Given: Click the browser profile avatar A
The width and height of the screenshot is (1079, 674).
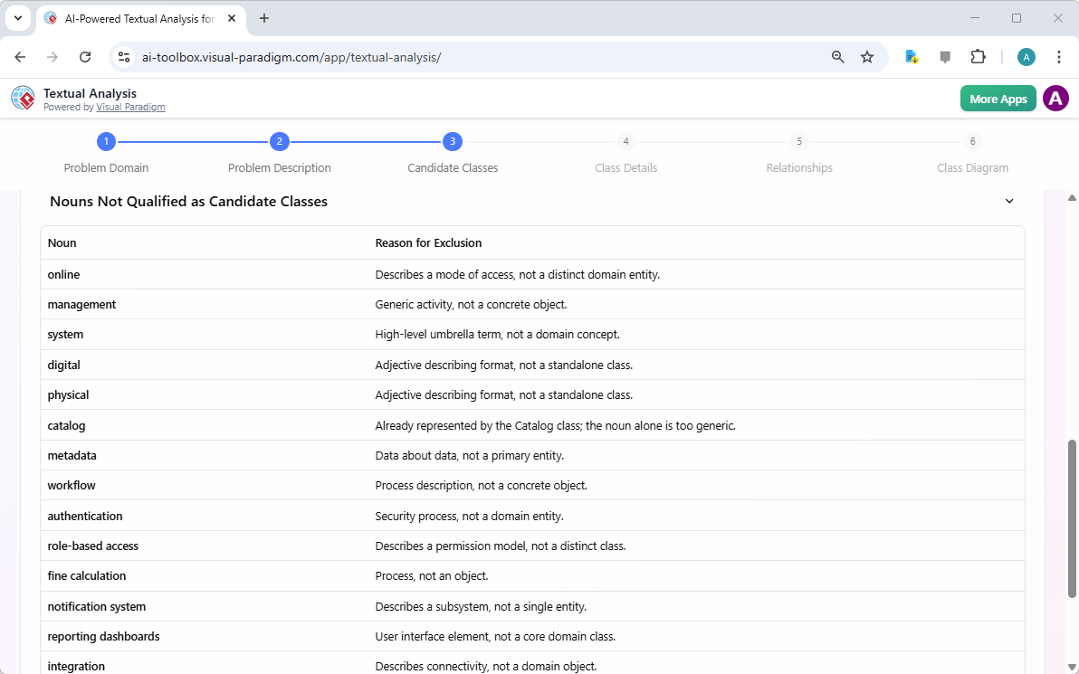Looking at the screenshot, I should click(1026, 56).
